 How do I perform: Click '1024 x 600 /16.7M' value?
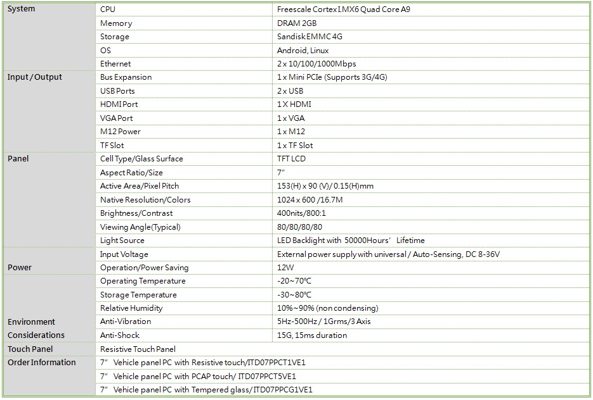[x=310, y=199]
